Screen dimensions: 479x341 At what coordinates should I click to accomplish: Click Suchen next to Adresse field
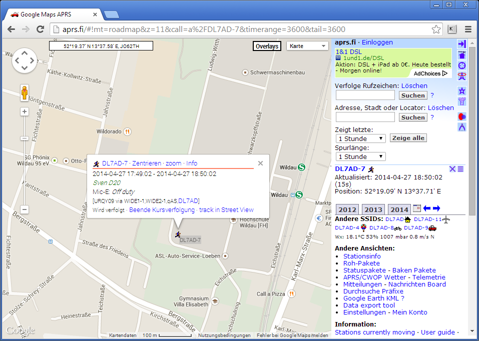(x=413, y=117)
